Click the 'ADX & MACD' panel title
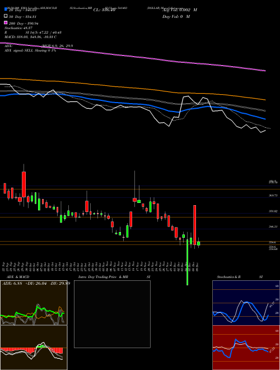Screen dimensions: 280x370 pos(18,277)
